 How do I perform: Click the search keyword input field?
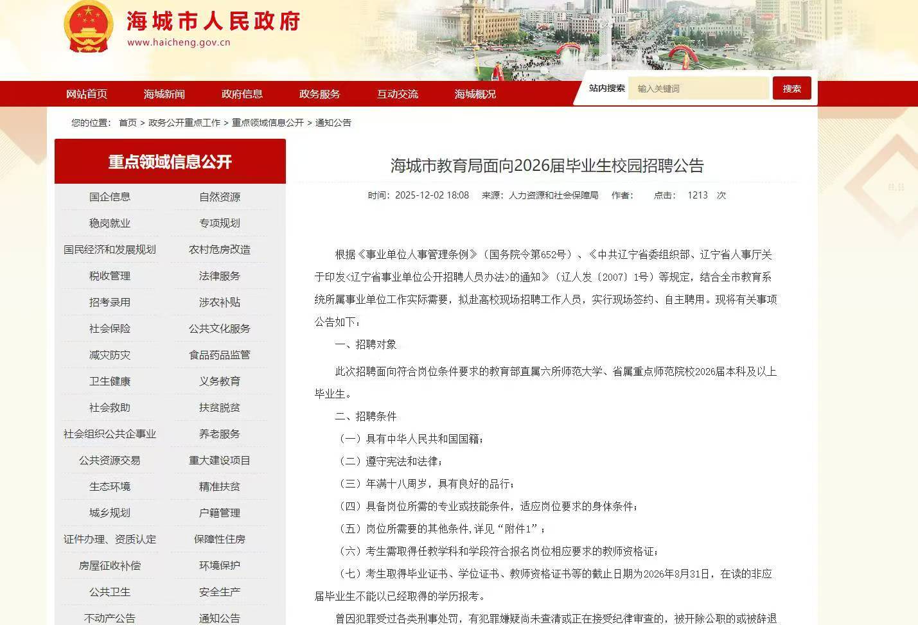click(698, 88)
